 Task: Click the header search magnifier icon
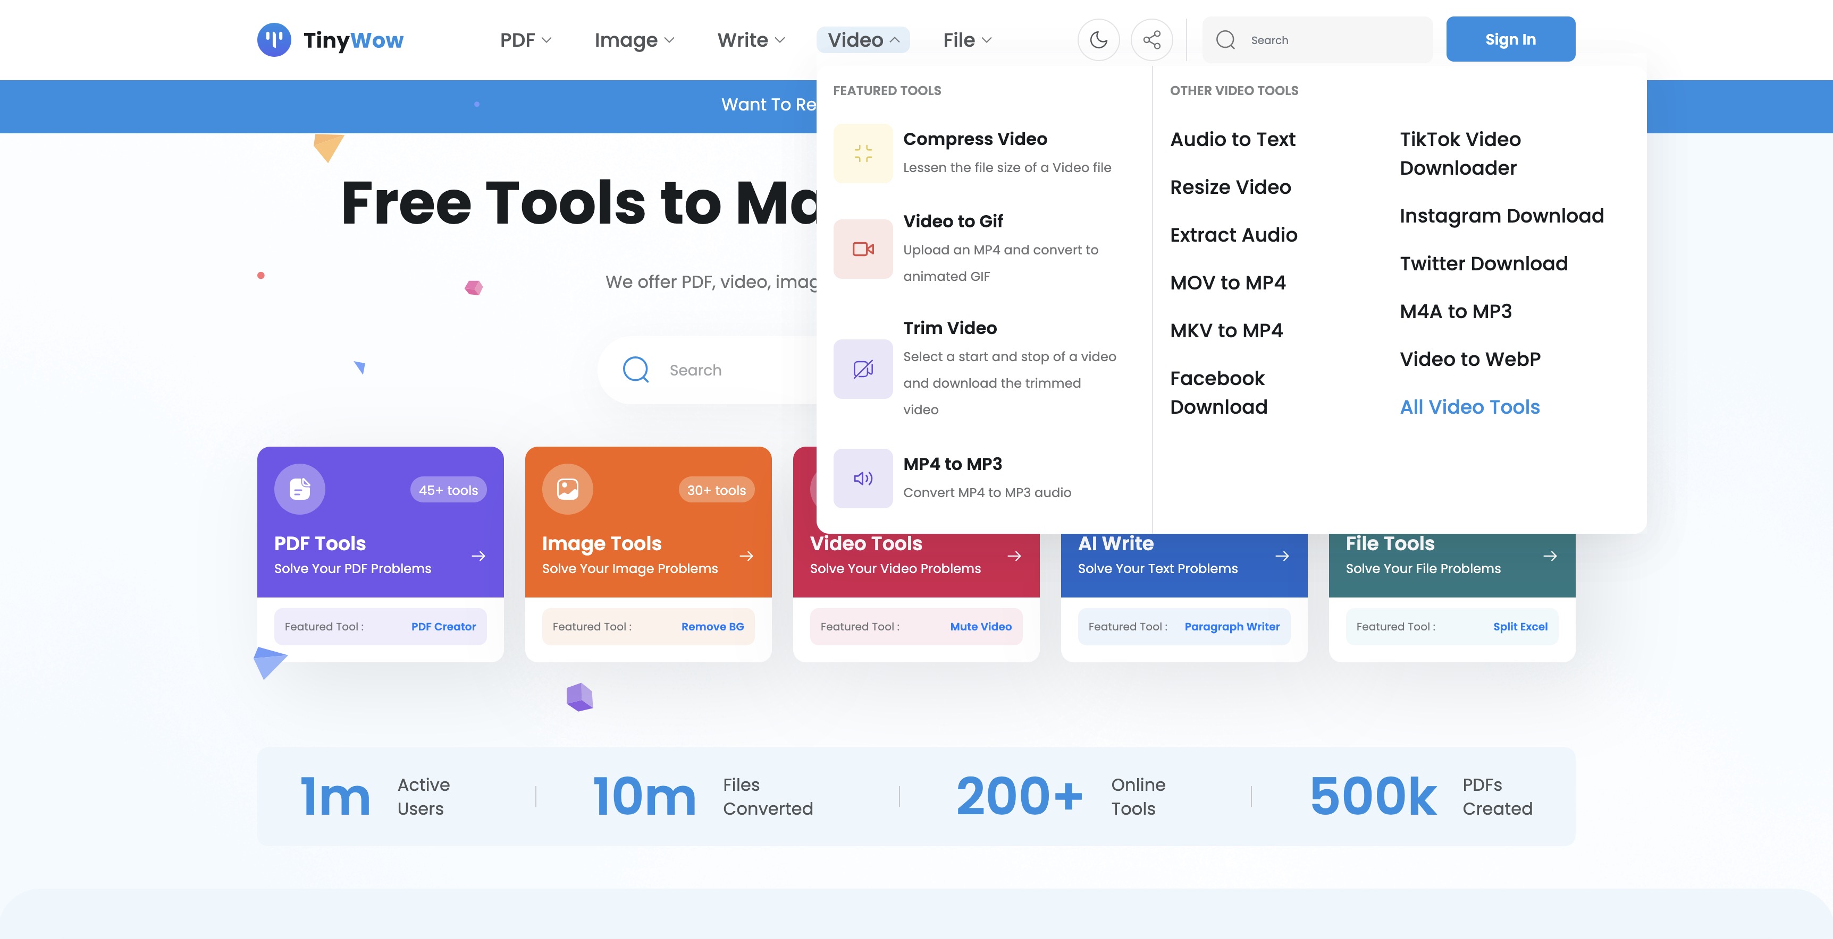pyautogui.click(x=1225, y=40)
